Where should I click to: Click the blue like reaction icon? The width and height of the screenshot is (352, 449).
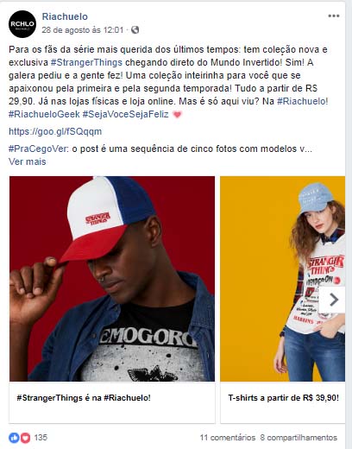pos(14,438)
